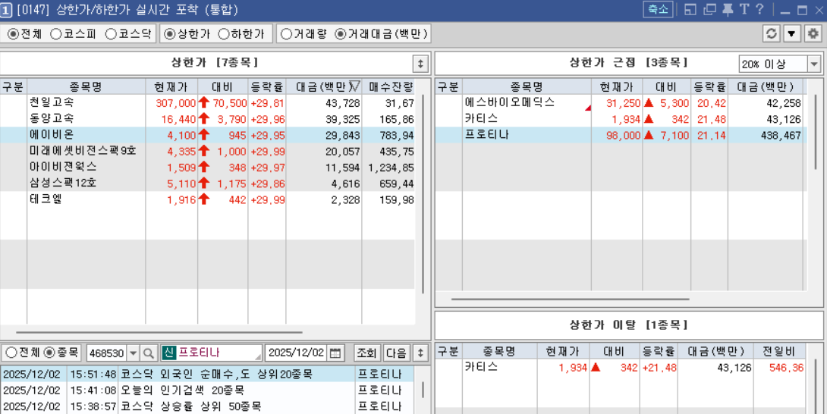Open the black triangle dropdown beside refresh
Viewport: 827px width, 414px height.
coord(791,34)
